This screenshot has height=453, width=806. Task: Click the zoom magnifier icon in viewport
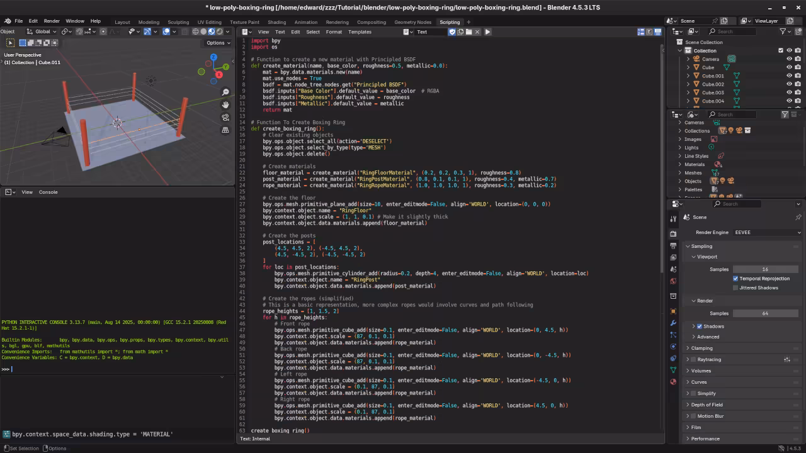pos(225,92)
